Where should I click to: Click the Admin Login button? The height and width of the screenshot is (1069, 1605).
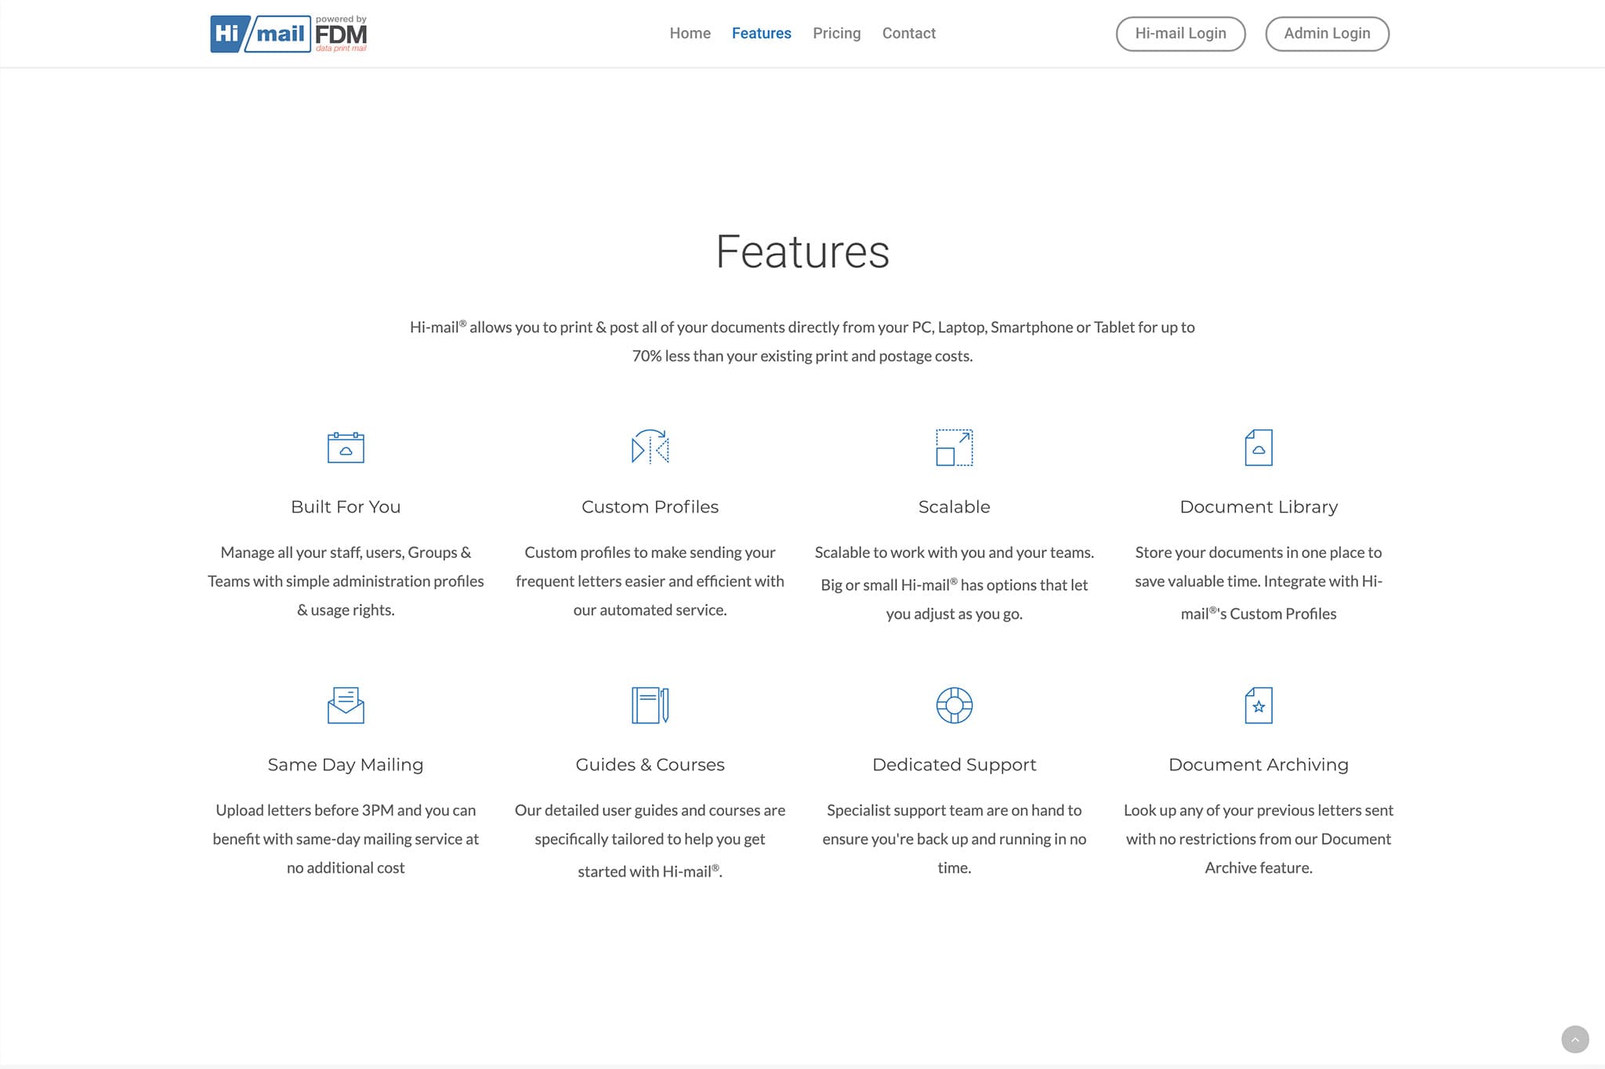tap(1327, 34)
